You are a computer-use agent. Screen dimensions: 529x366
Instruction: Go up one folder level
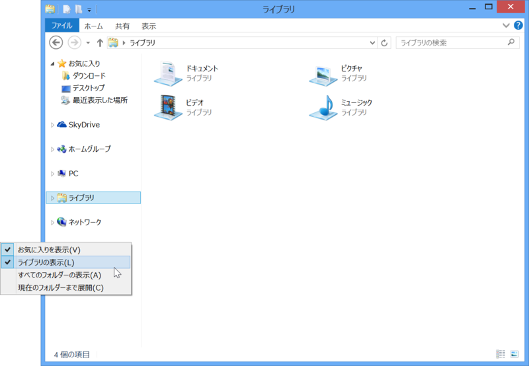click(x=100, y=43)
